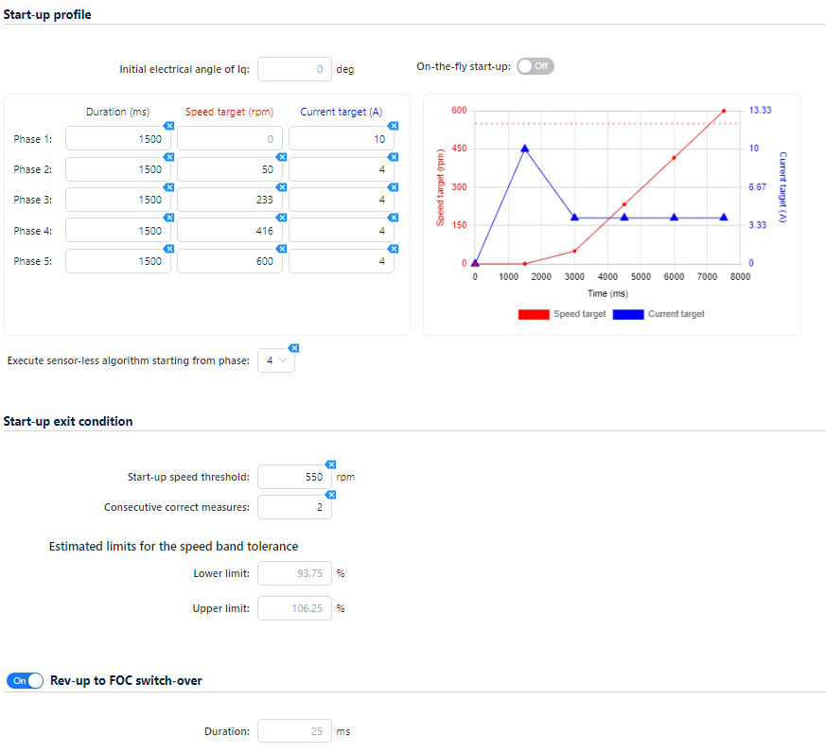Clear Phase 3 current target via blue X icon
This screenshot has height=753, width=826.
(393, 187)
